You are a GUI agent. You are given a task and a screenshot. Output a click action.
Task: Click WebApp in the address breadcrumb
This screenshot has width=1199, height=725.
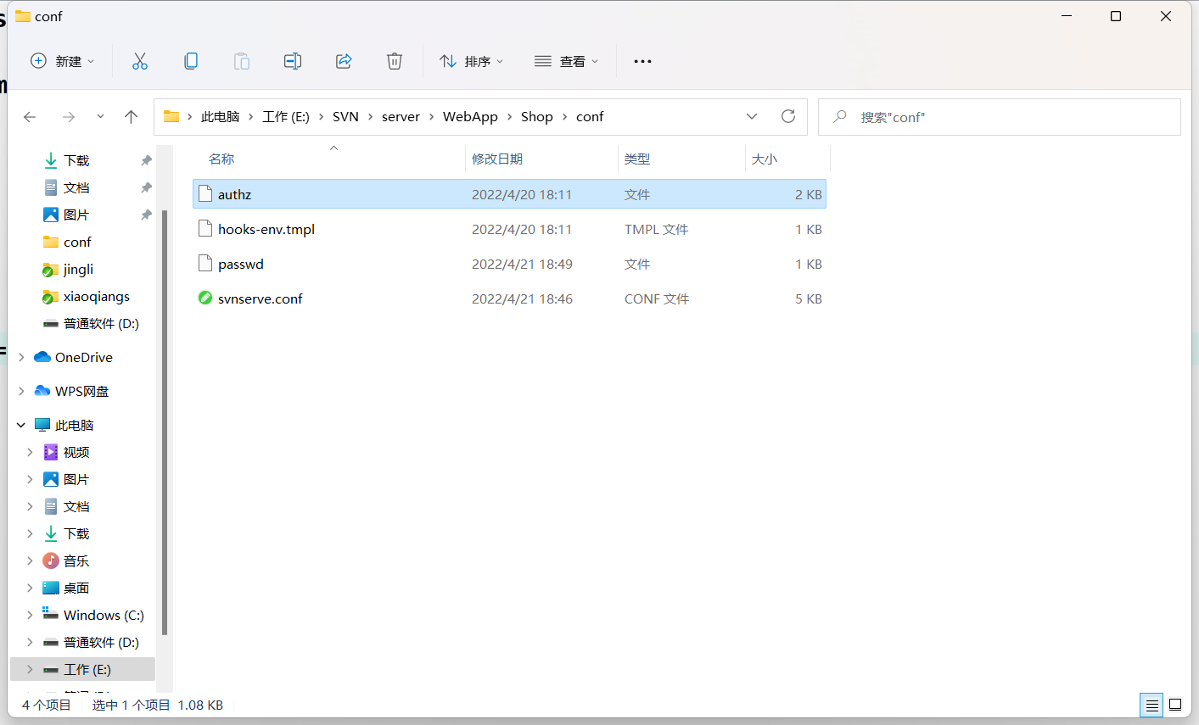[470, 117]
